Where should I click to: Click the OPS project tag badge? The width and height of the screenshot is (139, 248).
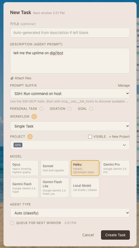coord(18,145)
